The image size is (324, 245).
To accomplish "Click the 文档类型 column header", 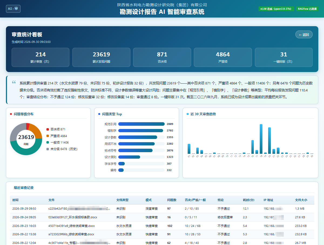I will pyautogui.click(x=122, y=200).
